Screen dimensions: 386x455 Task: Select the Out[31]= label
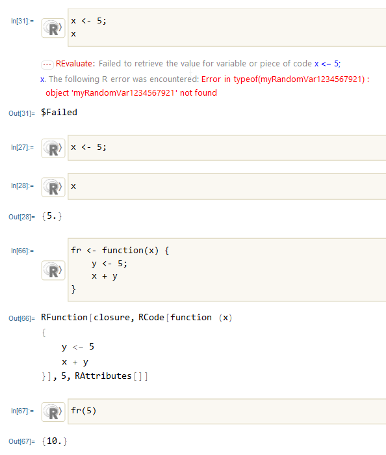point(21,113)
